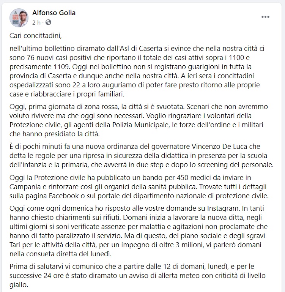285x292 pixels.
Task: Open Alfonso Golia's profile picture
Action: tap(20, 17)
